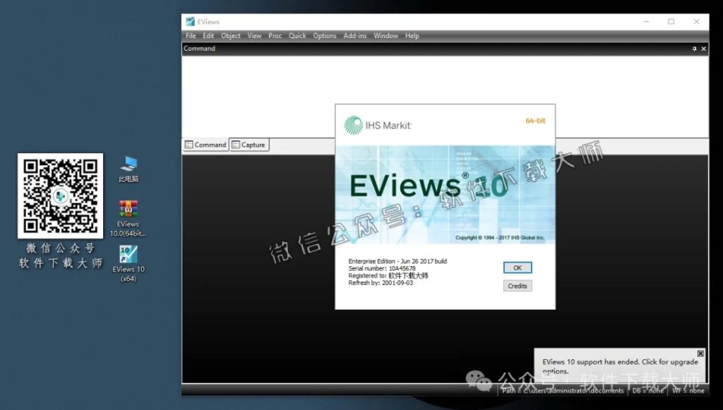This screenshot has width=723, height=410.
Task: Click OK to dismiss the splash dialog
Action: click(x=517, y=267)
